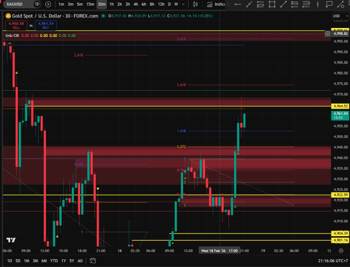Click the green market status dot
This screenshot has height=267, width=350.
tap(104, 16)
